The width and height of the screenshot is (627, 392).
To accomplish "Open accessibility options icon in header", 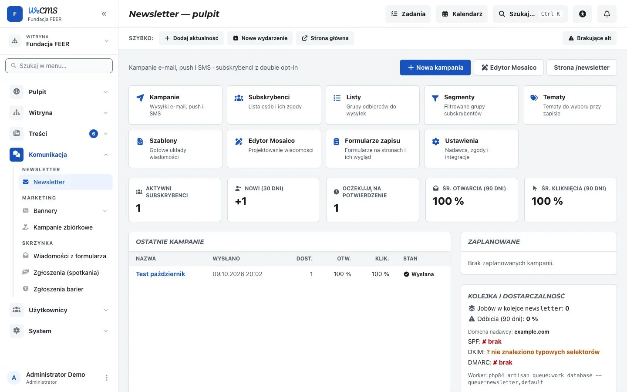I will [583, 14].
